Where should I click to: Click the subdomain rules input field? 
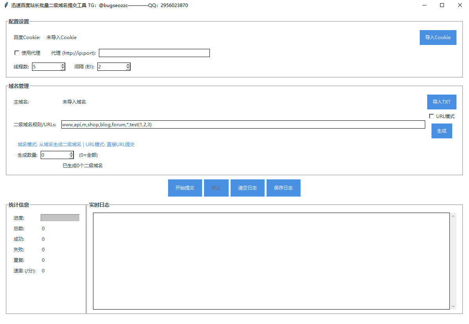point(242,125)
